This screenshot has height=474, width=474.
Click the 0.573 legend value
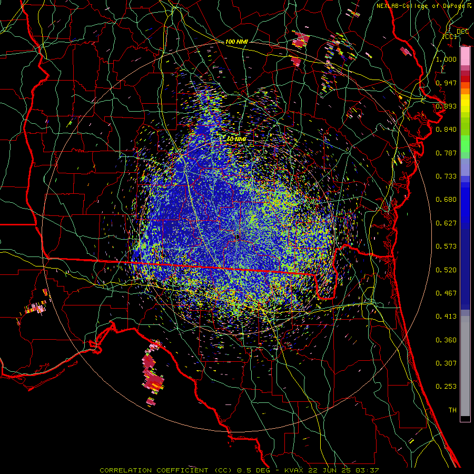[446, 246]
